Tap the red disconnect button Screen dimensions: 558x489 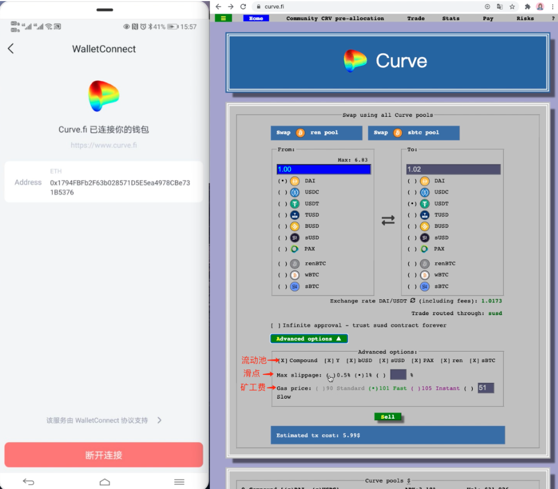[x=104, y=455]
